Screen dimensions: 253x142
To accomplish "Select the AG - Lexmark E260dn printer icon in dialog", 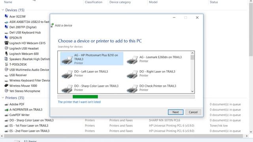I will [x=132, y=60].
